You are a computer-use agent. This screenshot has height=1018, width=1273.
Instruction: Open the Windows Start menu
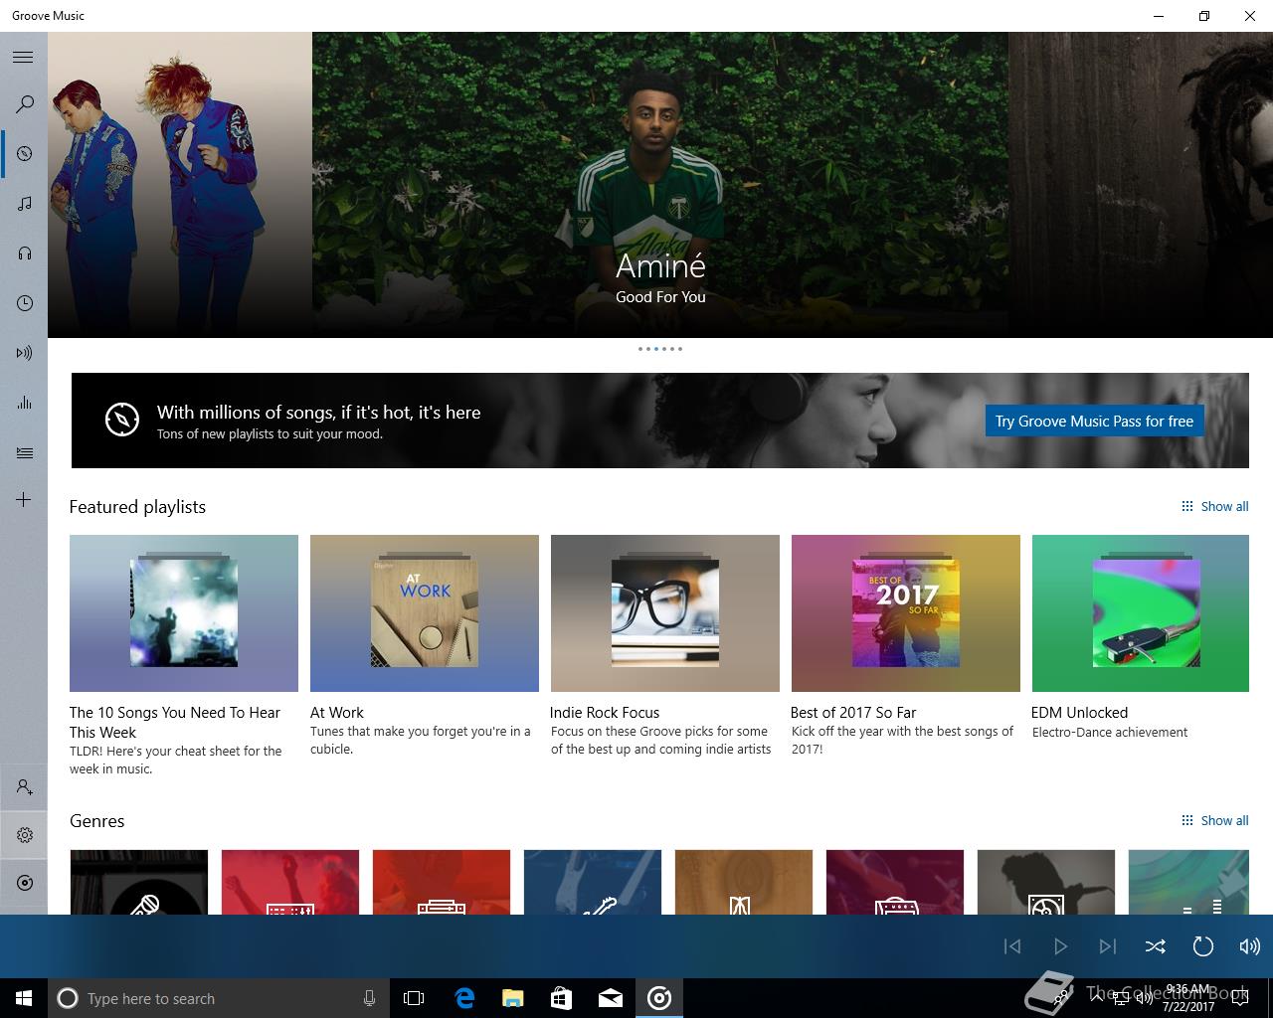pyautogui.click(x=24, y=998)
